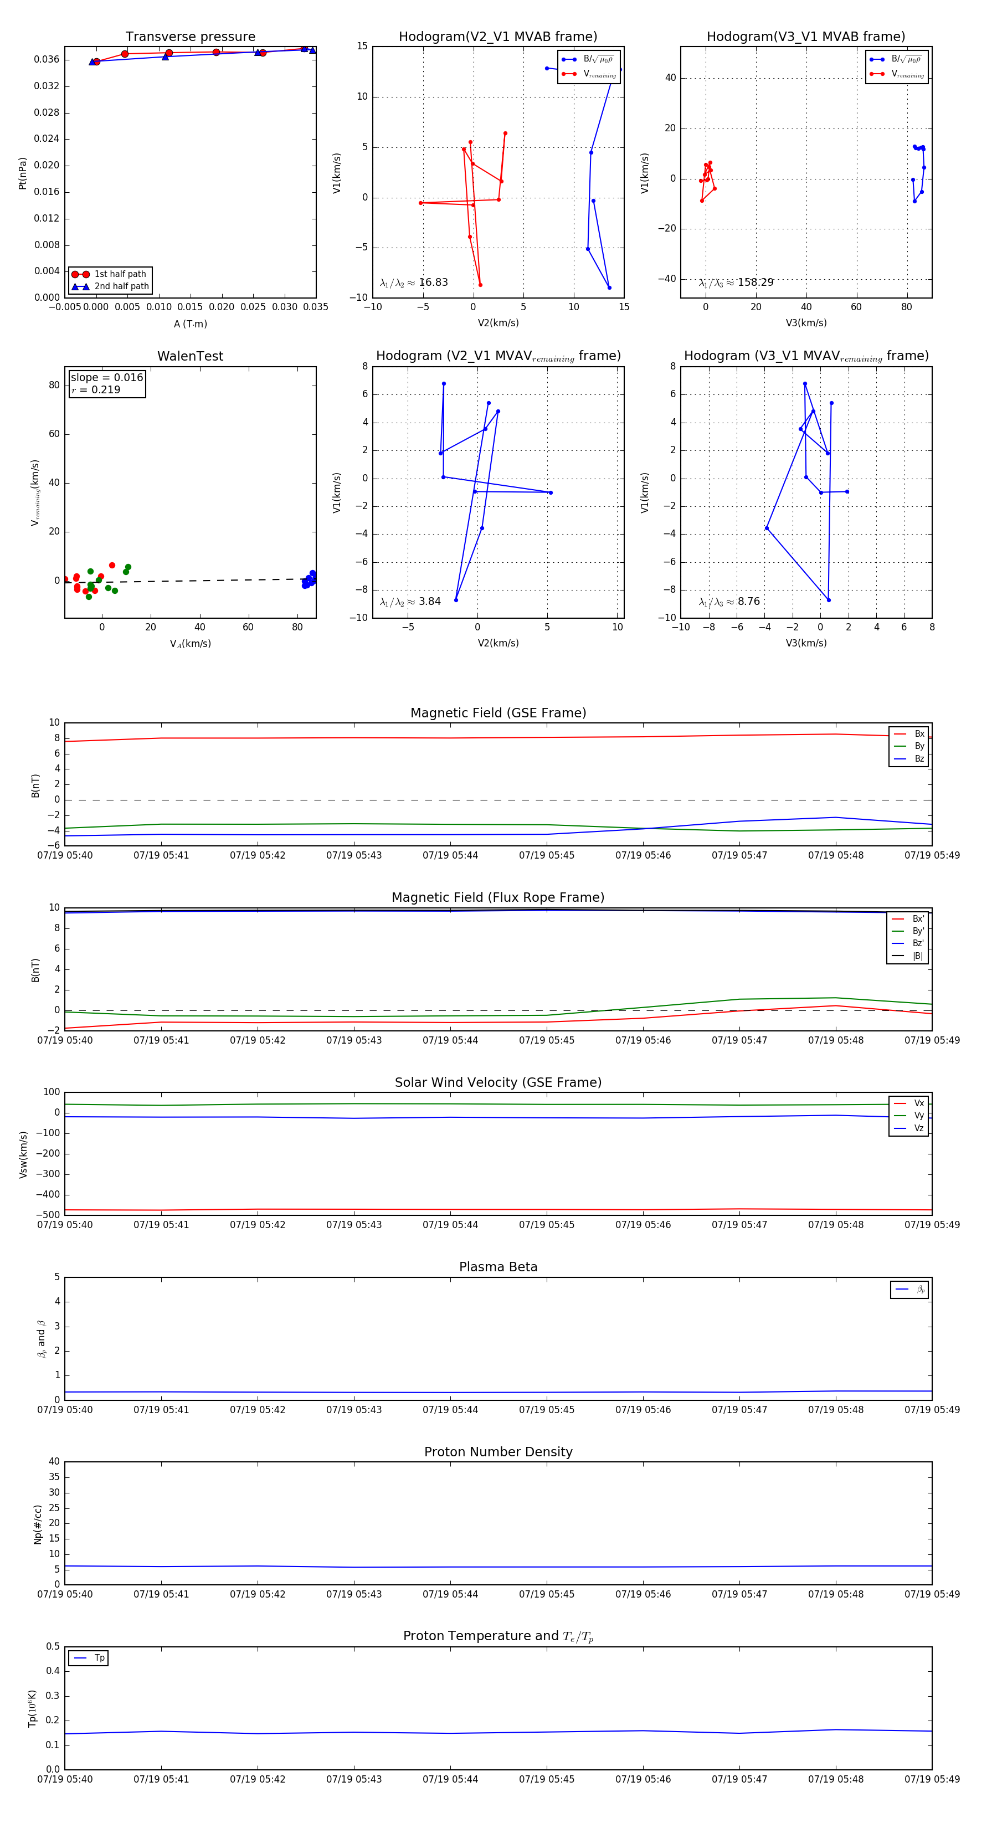Click the Plasma Beta legend box
Screen dimensions: 997x1828
pyautogui.click(x=909, y=1290)
